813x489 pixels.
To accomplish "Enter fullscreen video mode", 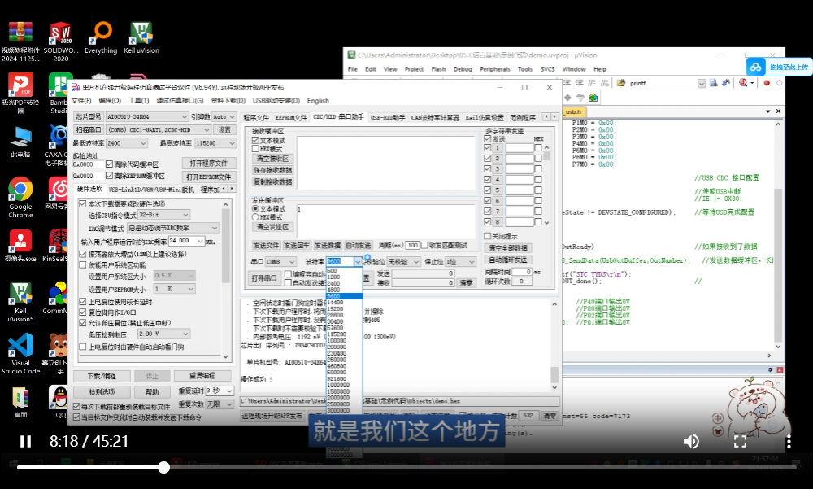I will click(740, 441).
